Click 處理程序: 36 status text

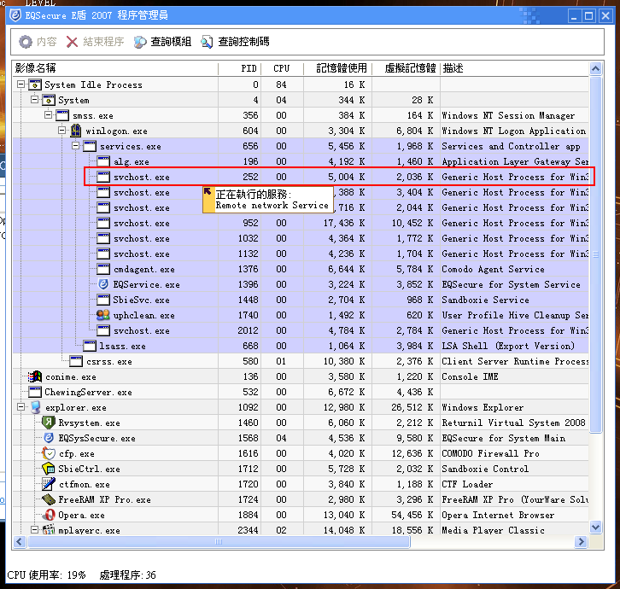point(128,574)
